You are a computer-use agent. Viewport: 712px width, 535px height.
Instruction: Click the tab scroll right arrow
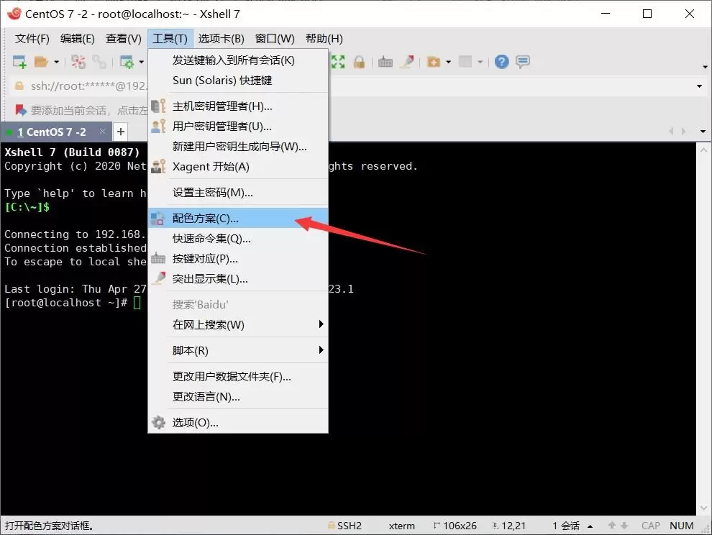pyautogui.click(x=684, y=132)
